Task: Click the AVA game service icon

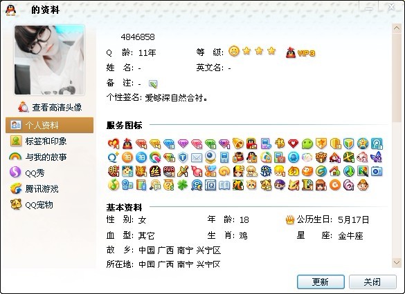Action: pyautogui.click(x=169, y=171)
